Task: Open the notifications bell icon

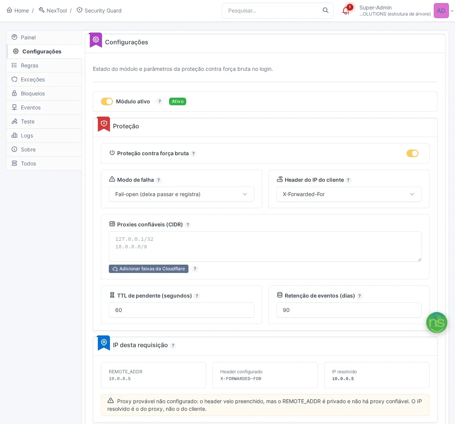Action: tap(346, 11)
